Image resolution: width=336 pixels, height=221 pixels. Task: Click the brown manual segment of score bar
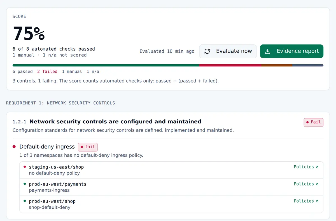coord(277,65)
